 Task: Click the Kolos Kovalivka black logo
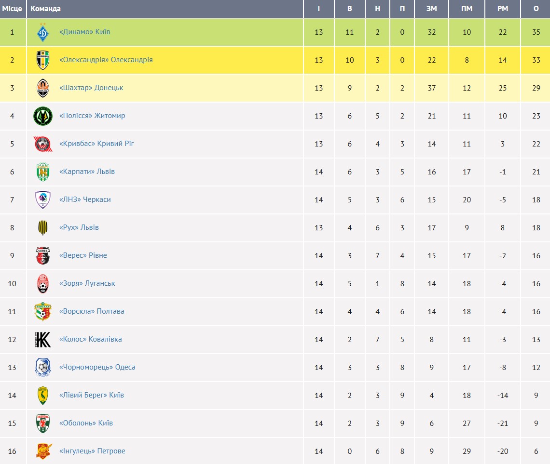click(43, 340)
